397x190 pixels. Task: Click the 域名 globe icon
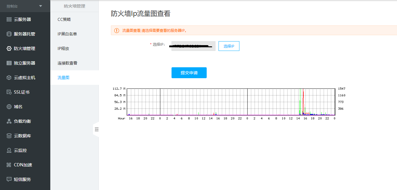pyautogui.click(x=9, y=107)
